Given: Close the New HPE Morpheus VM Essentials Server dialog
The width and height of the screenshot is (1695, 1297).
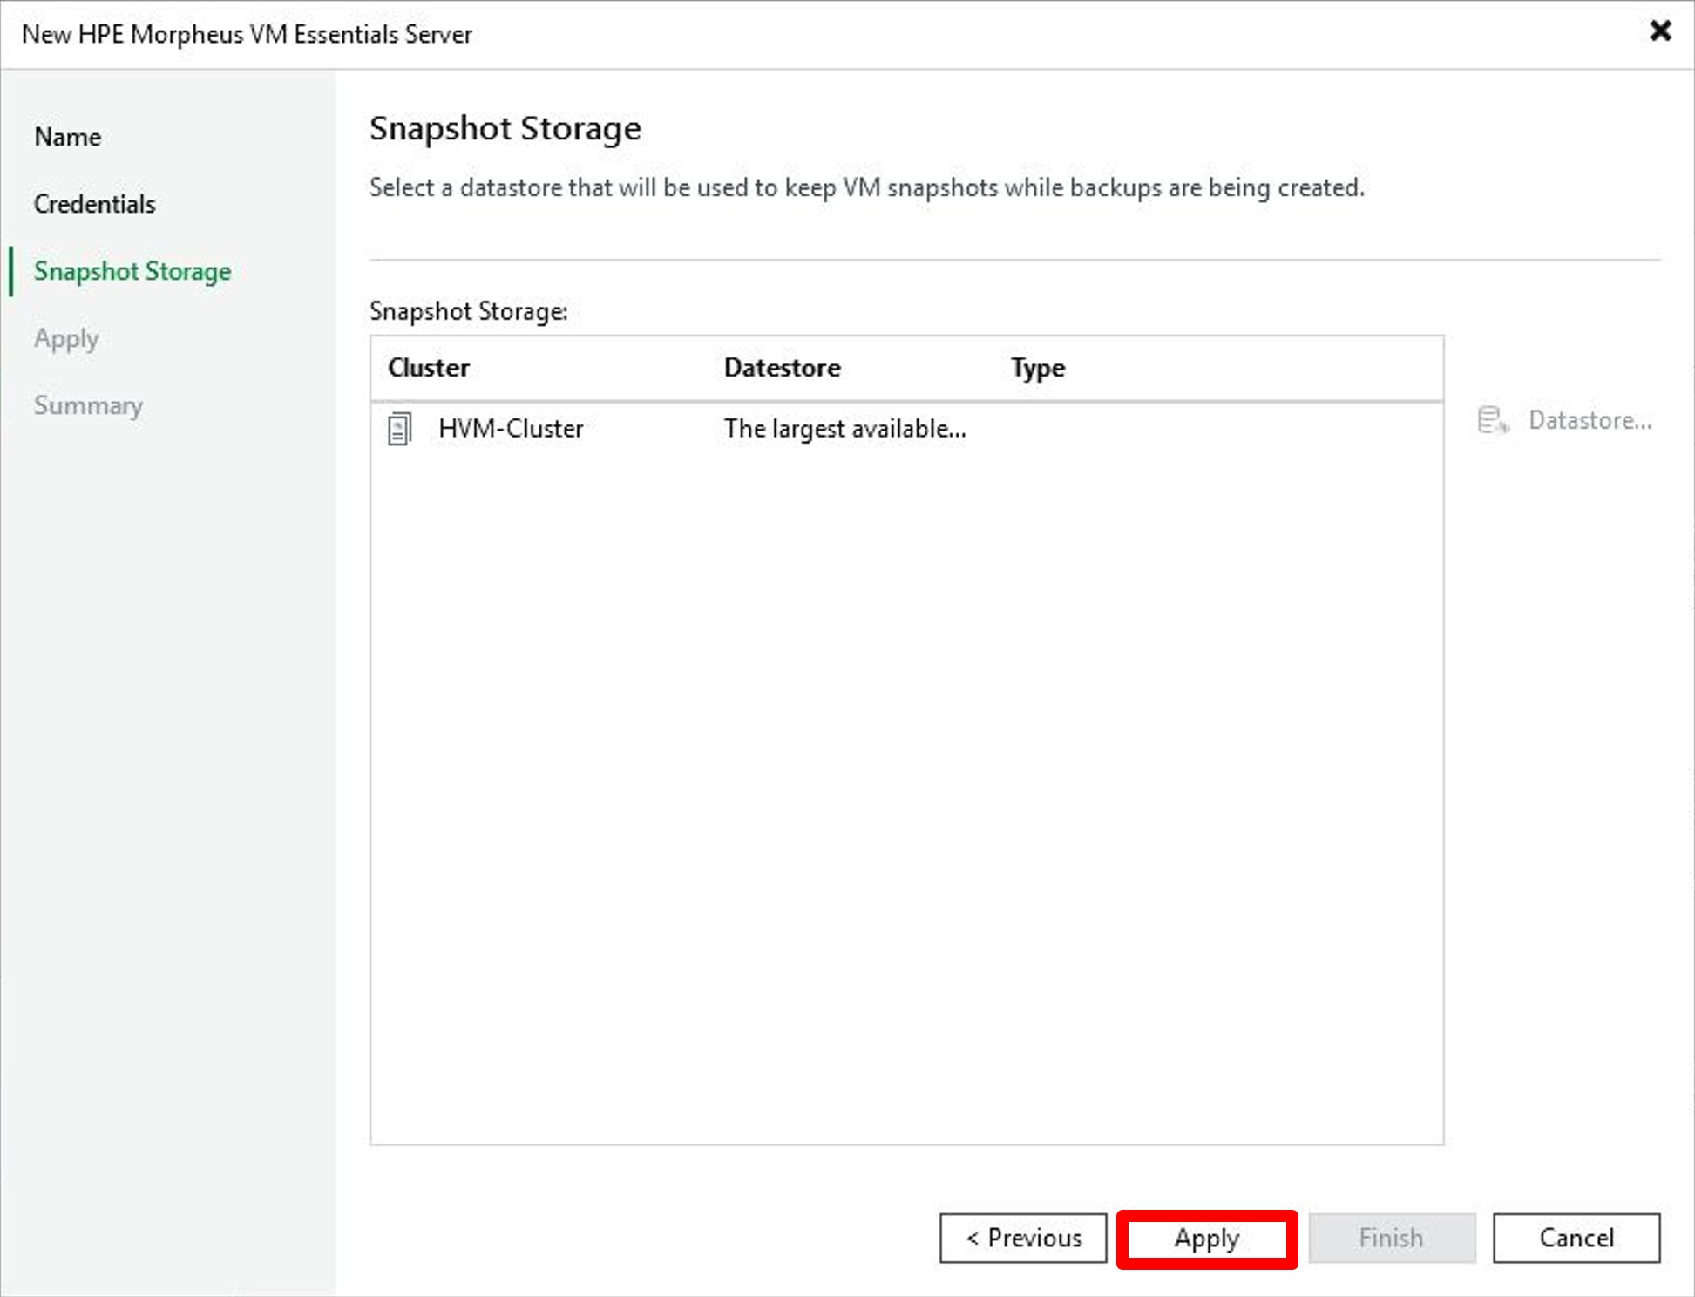Looking at the screenshot, I should [1660, 32].
